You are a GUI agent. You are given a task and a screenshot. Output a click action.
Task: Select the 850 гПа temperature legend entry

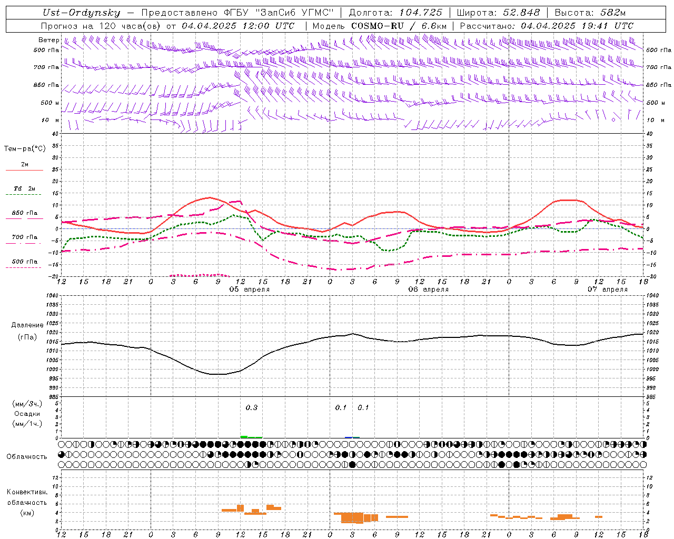(25, 213)
